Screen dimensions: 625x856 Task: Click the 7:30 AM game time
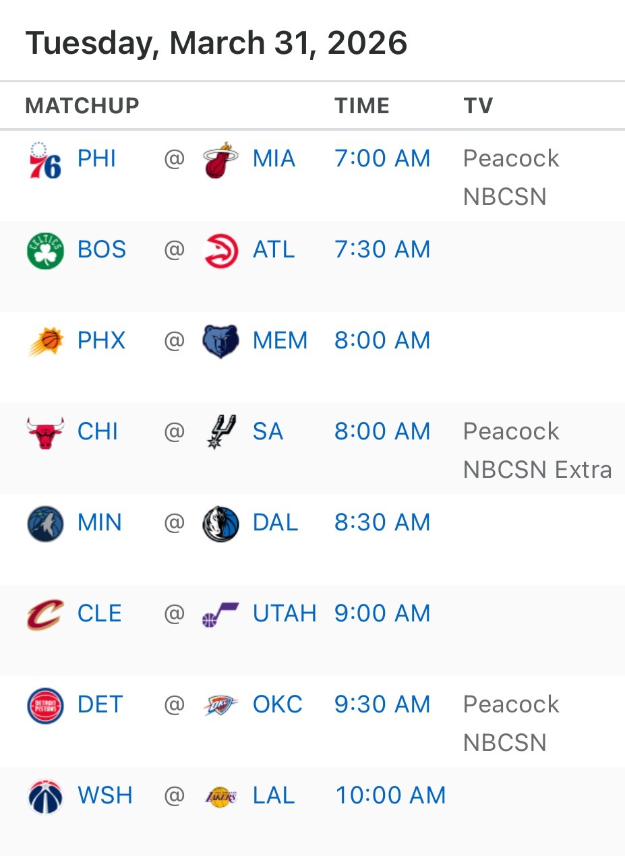[382, 250]
